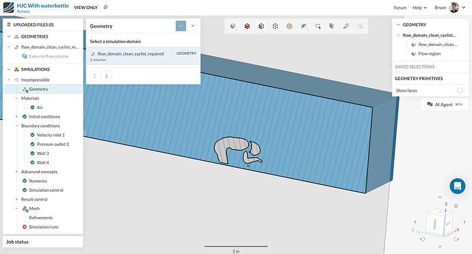Click the FRONT face of the orientation cube
This screenshot has width=472, height=254.
[x=435, y=224]
